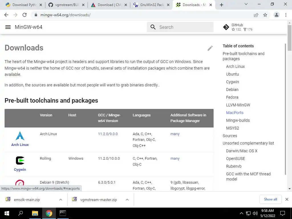Go to Fedora in table of contents
The width and height of the screenshot is (292, 219).
pyautogui.click(x=232, y=97)
